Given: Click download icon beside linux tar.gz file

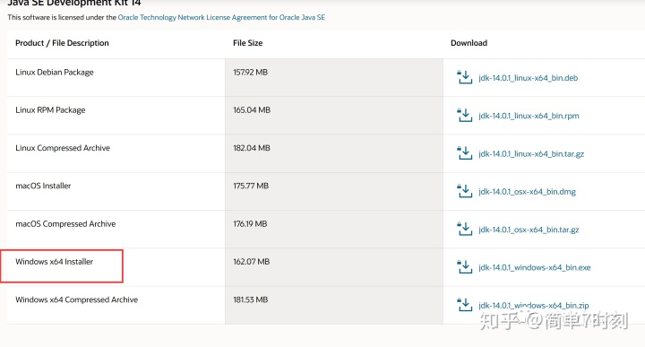Looking at the screenshot, I should coord(465,153).
